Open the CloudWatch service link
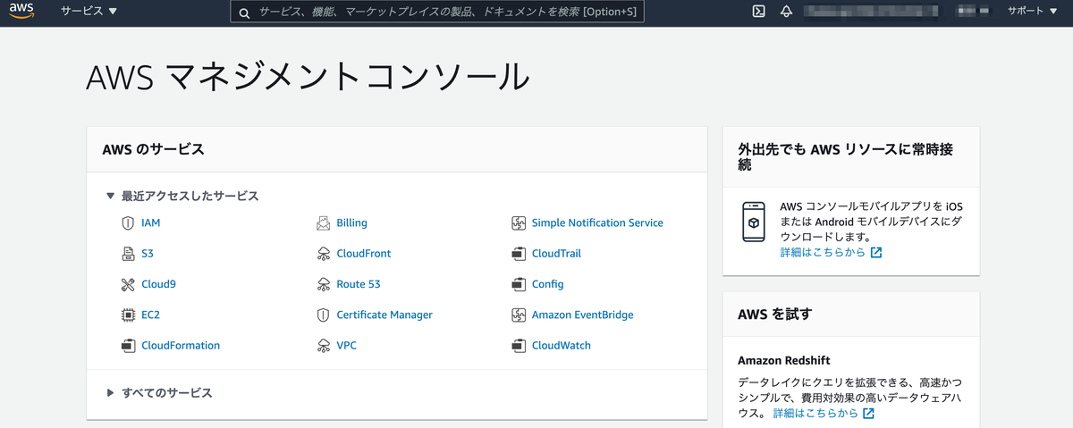The width and height of the screenshot is (1073, 428). click(562, 345)
